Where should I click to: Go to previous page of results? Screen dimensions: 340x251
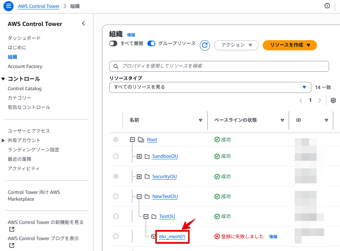click(301, 100)
